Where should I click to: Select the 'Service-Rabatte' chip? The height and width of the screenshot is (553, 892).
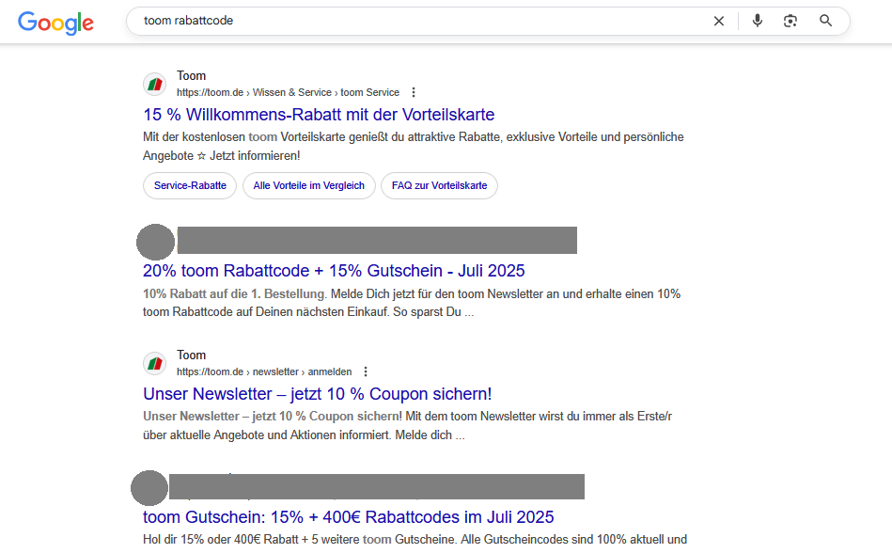190,186
